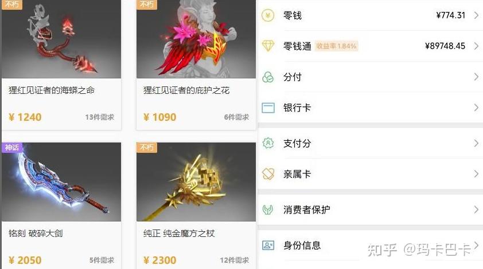Click the 神话 rarity tag

[12, 147]
